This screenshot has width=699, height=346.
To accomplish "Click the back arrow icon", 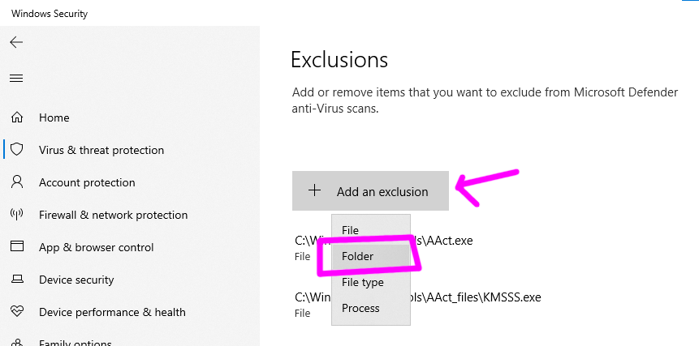I will pyautogui.click(x=16, y=42).
